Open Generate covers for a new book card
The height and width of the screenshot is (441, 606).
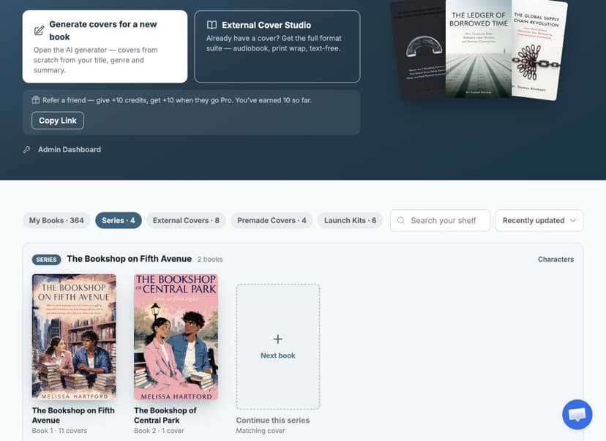tap(105, 46)
